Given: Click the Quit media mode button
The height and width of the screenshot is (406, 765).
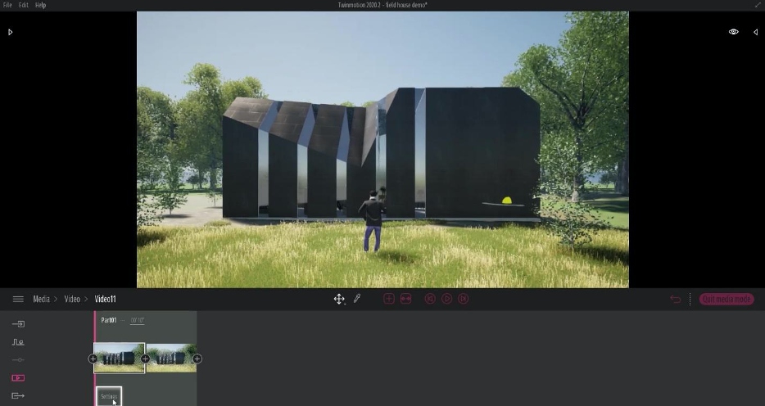Looking at the screenshot, I should 727,300.
